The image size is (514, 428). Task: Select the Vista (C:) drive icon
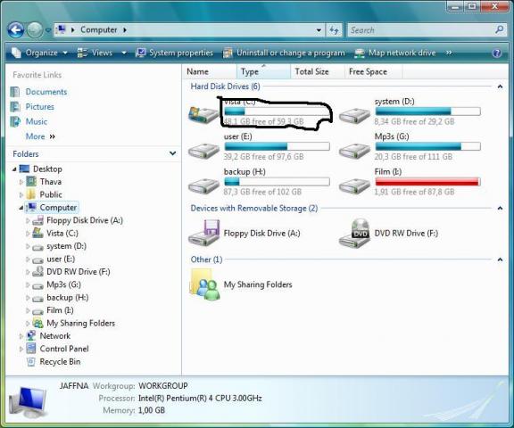pos(203,114)
